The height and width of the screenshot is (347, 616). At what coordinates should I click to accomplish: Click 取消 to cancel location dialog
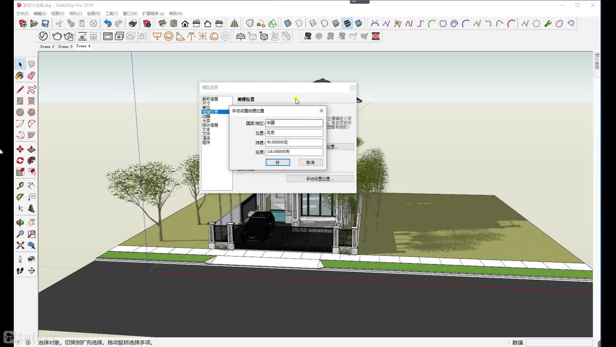[311, 162]
